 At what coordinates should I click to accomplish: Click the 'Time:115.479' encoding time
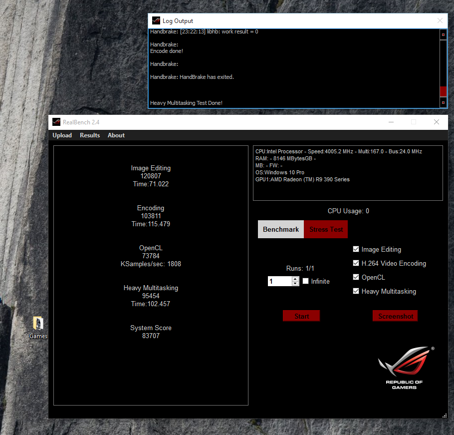(x=151, y=224)
